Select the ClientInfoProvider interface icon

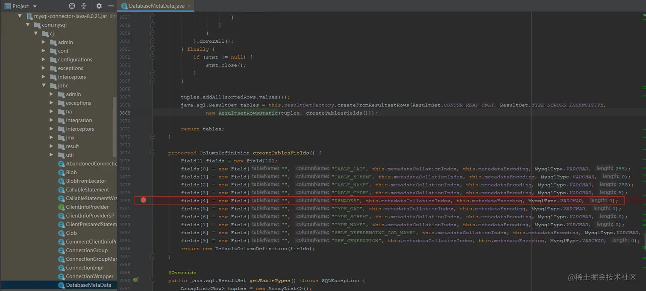click(x=61, y=207)
